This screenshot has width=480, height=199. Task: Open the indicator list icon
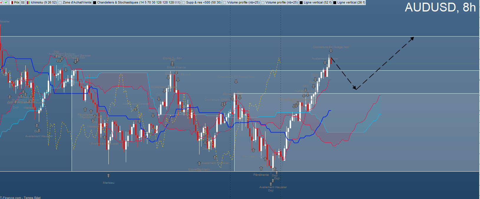click(x=23, y=2)
